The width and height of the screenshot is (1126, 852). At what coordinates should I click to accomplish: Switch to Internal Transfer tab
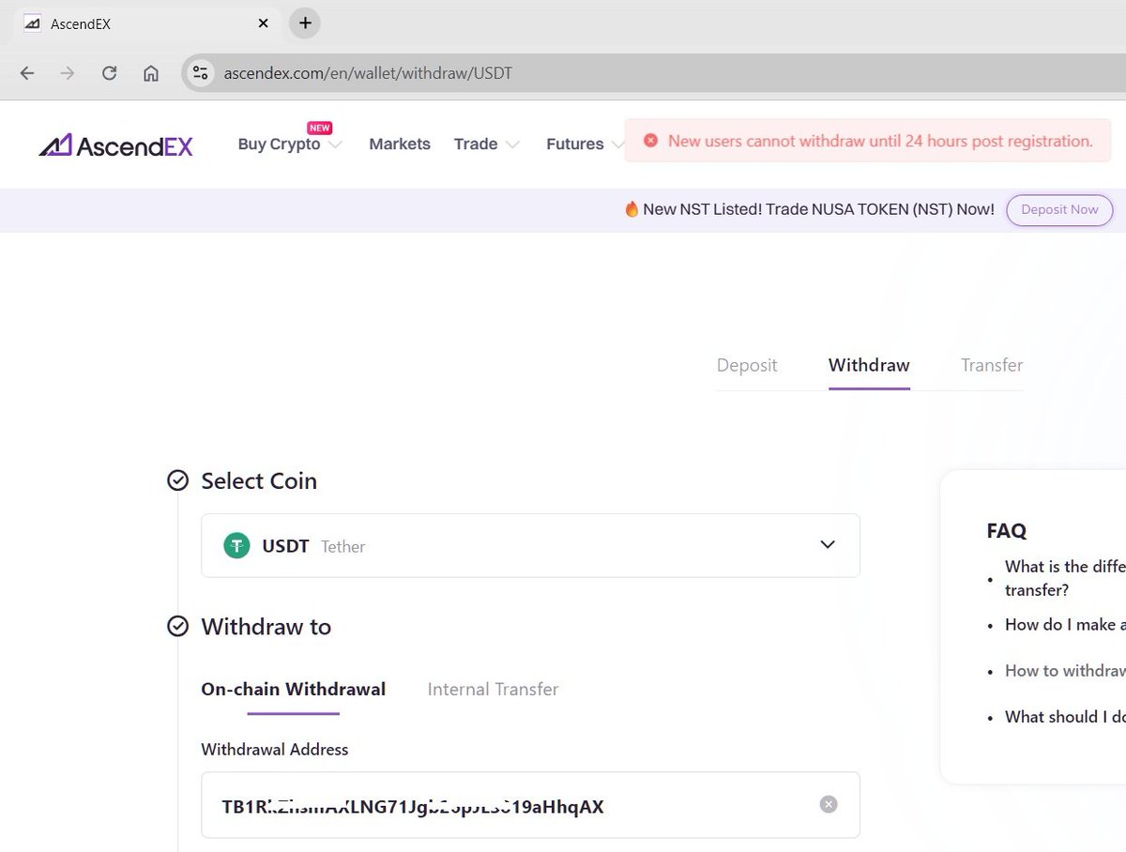click(x=493, y=689)
